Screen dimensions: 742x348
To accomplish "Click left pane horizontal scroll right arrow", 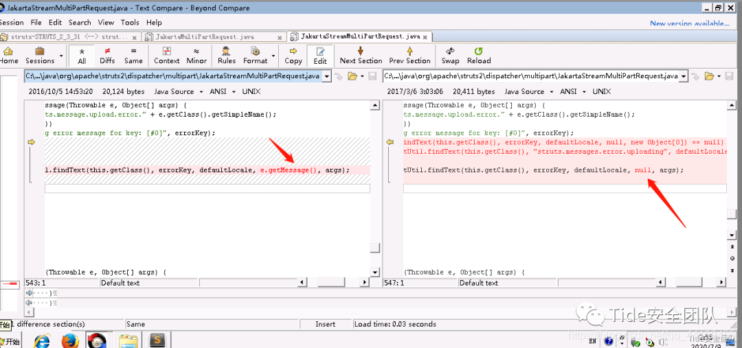I will (x=364, y=282).
